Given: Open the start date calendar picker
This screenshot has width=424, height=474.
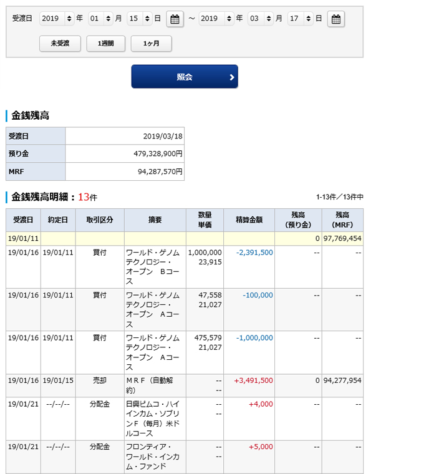Looking at the screenshot, I should click(x=175, y=19).
